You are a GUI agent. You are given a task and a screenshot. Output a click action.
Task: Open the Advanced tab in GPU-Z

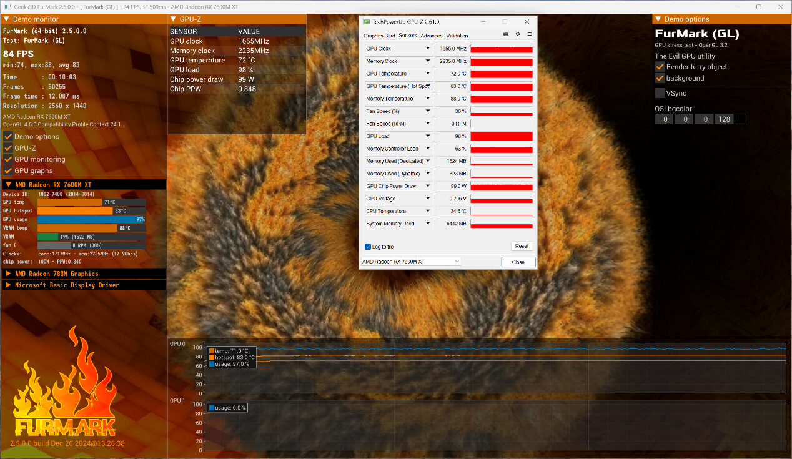431,36
